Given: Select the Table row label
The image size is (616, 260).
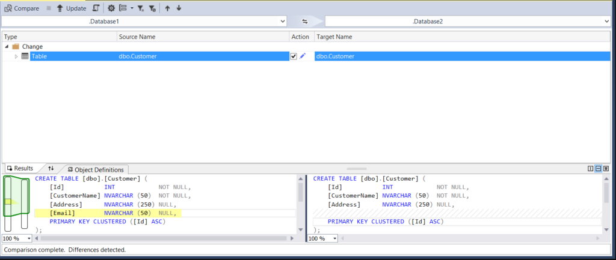Looking at the screenshot, I should click(39, 56).
